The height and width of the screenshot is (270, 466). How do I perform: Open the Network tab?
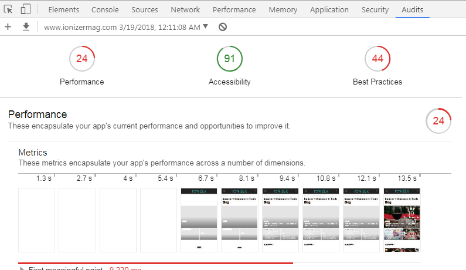185,9
